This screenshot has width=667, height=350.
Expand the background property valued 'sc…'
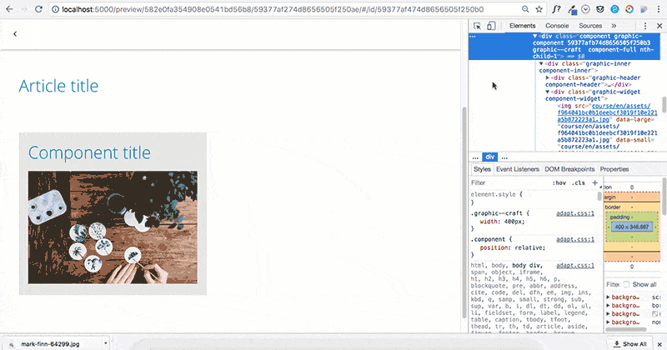tap(608, 297)
